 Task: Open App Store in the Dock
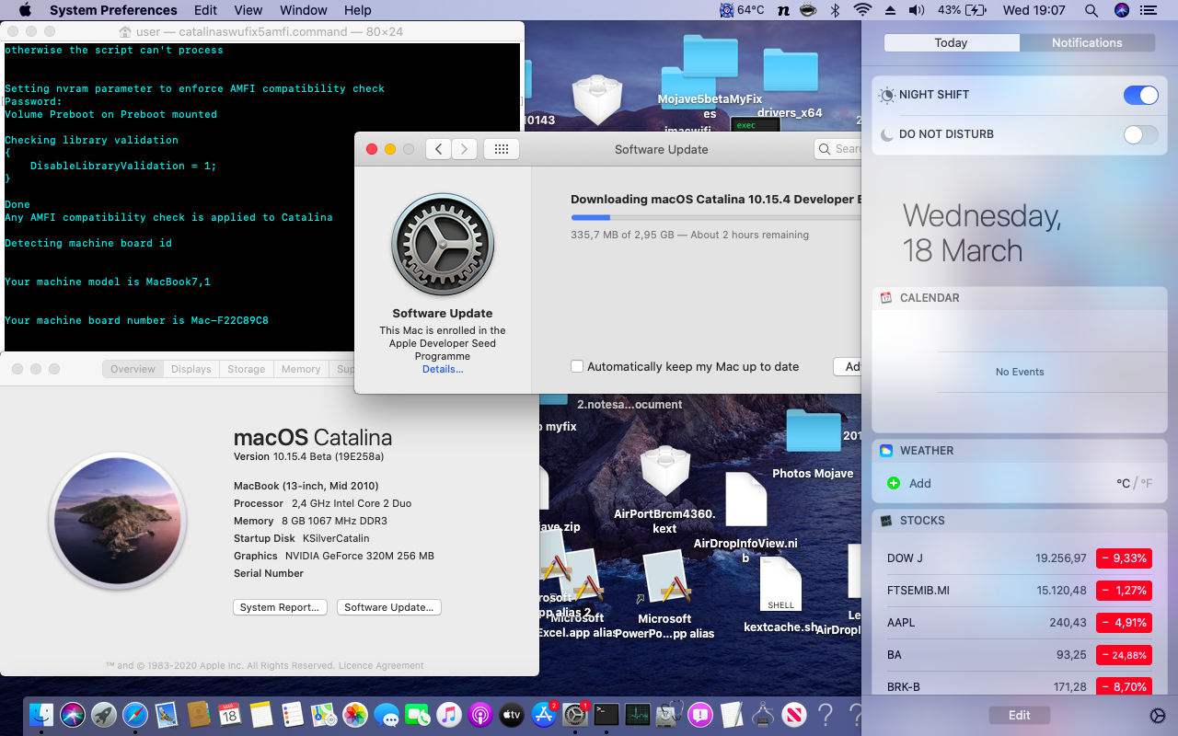[544, 714]
